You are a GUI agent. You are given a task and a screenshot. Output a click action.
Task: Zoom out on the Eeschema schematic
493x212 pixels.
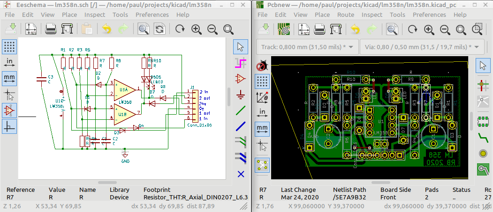pos(212,29)
